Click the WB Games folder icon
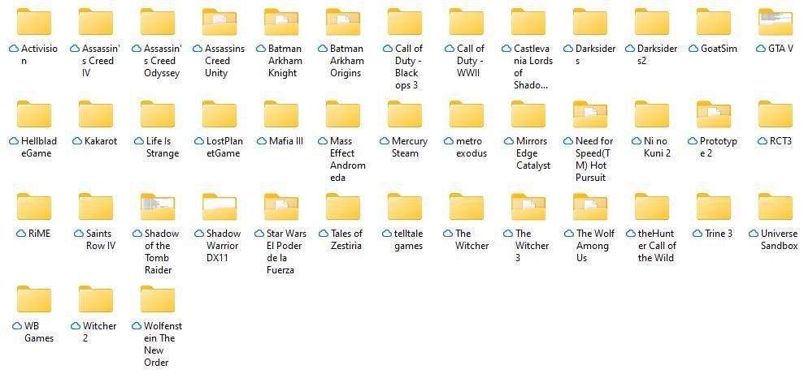 click(x=34, y=299)
